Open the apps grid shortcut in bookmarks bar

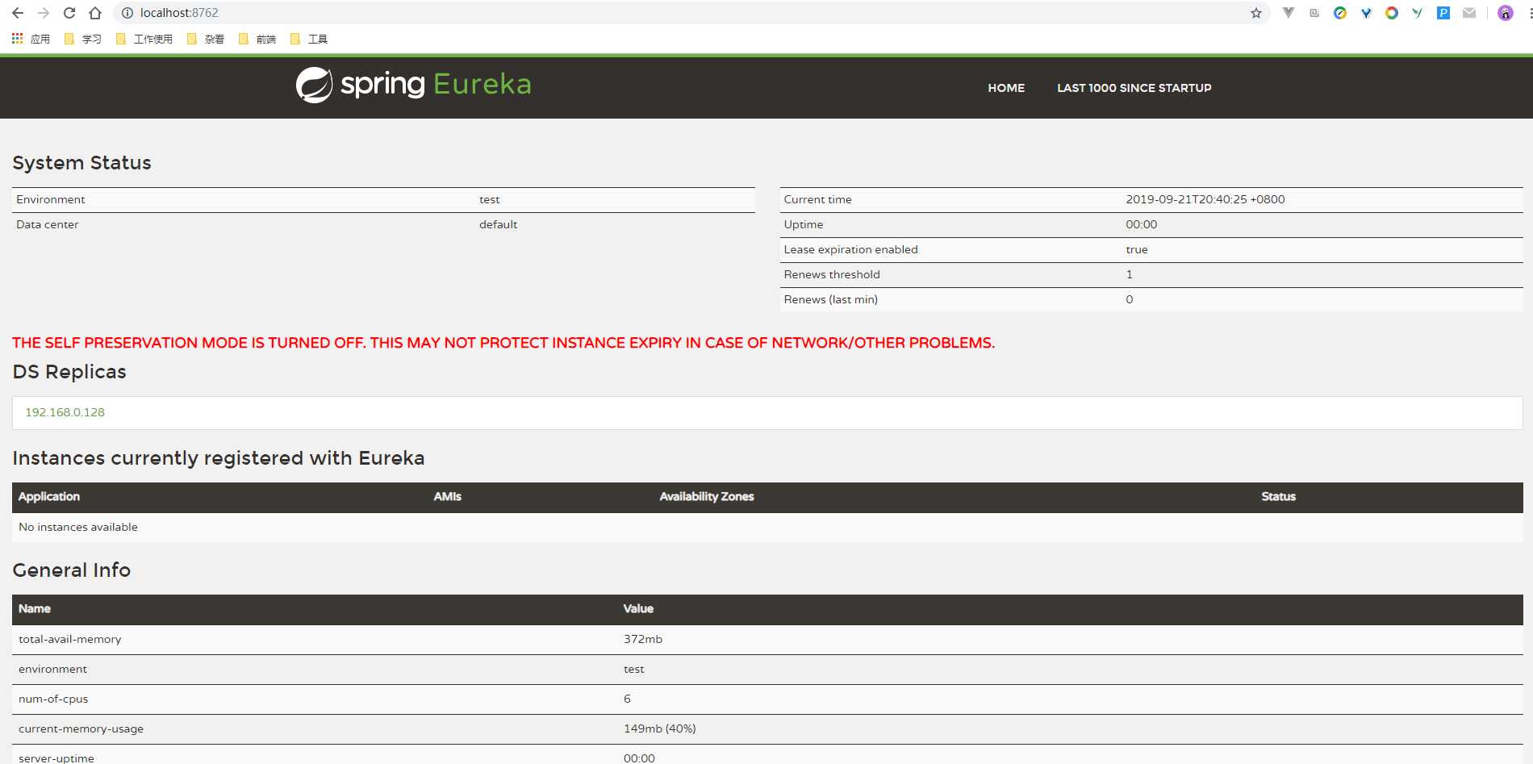click(x=31, y=39)
